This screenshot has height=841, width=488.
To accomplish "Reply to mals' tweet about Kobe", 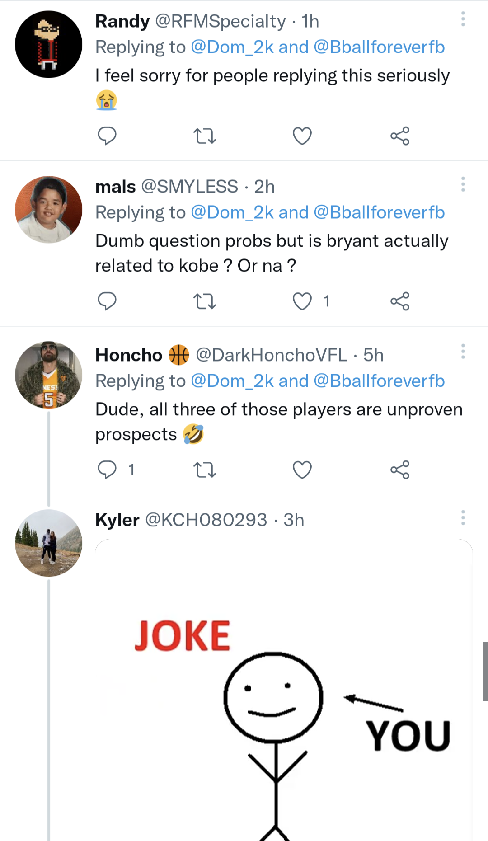I will (107, 301).
